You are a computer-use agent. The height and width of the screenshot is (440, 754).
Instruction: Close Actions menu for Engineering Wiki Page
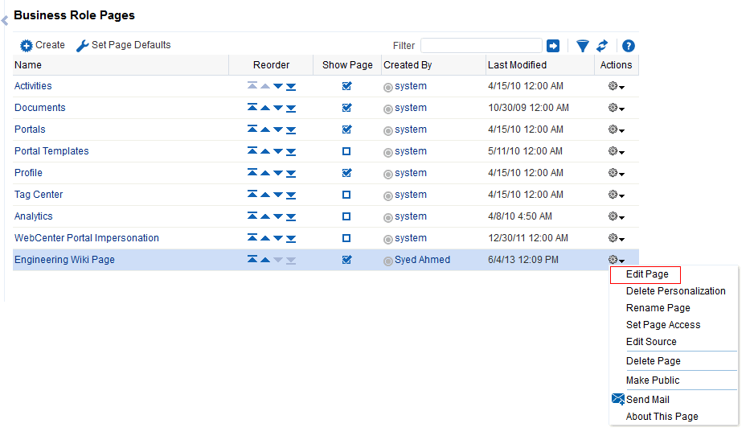click(616, 260)
